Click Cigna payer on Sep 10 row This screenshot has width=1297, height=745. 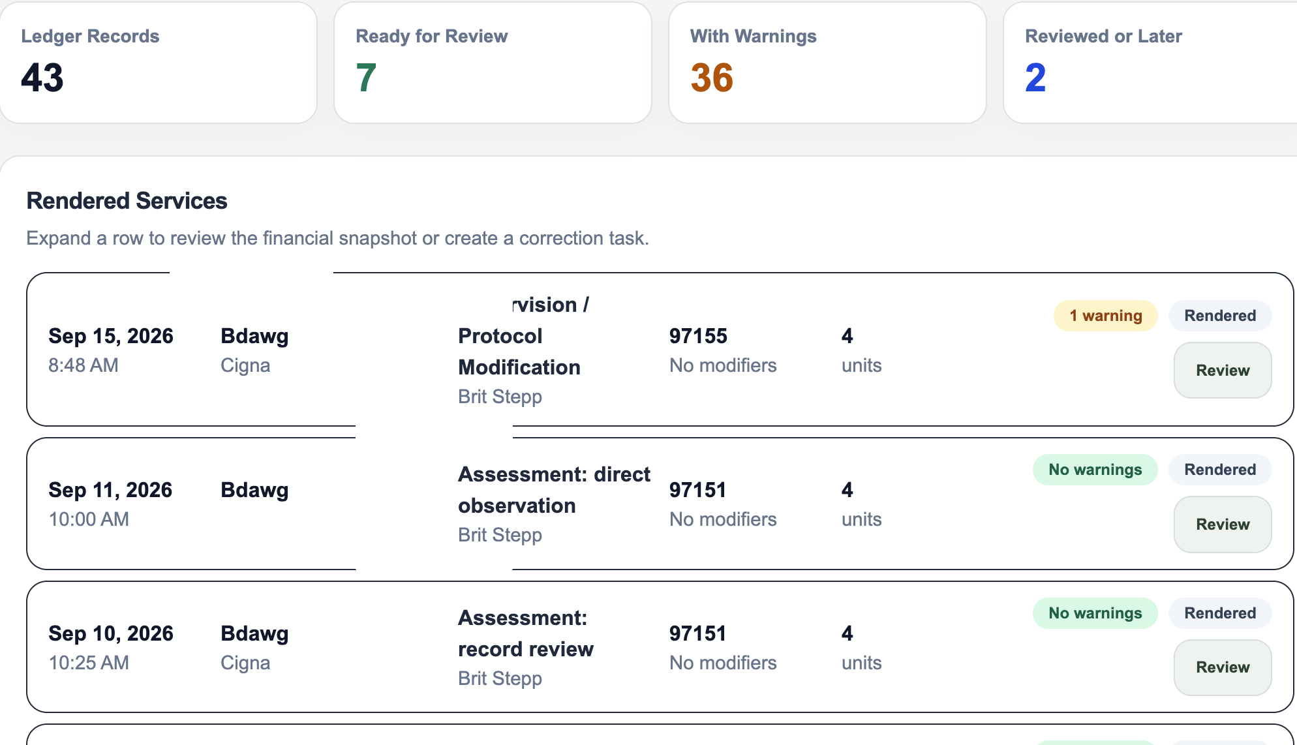pos(245,663)
